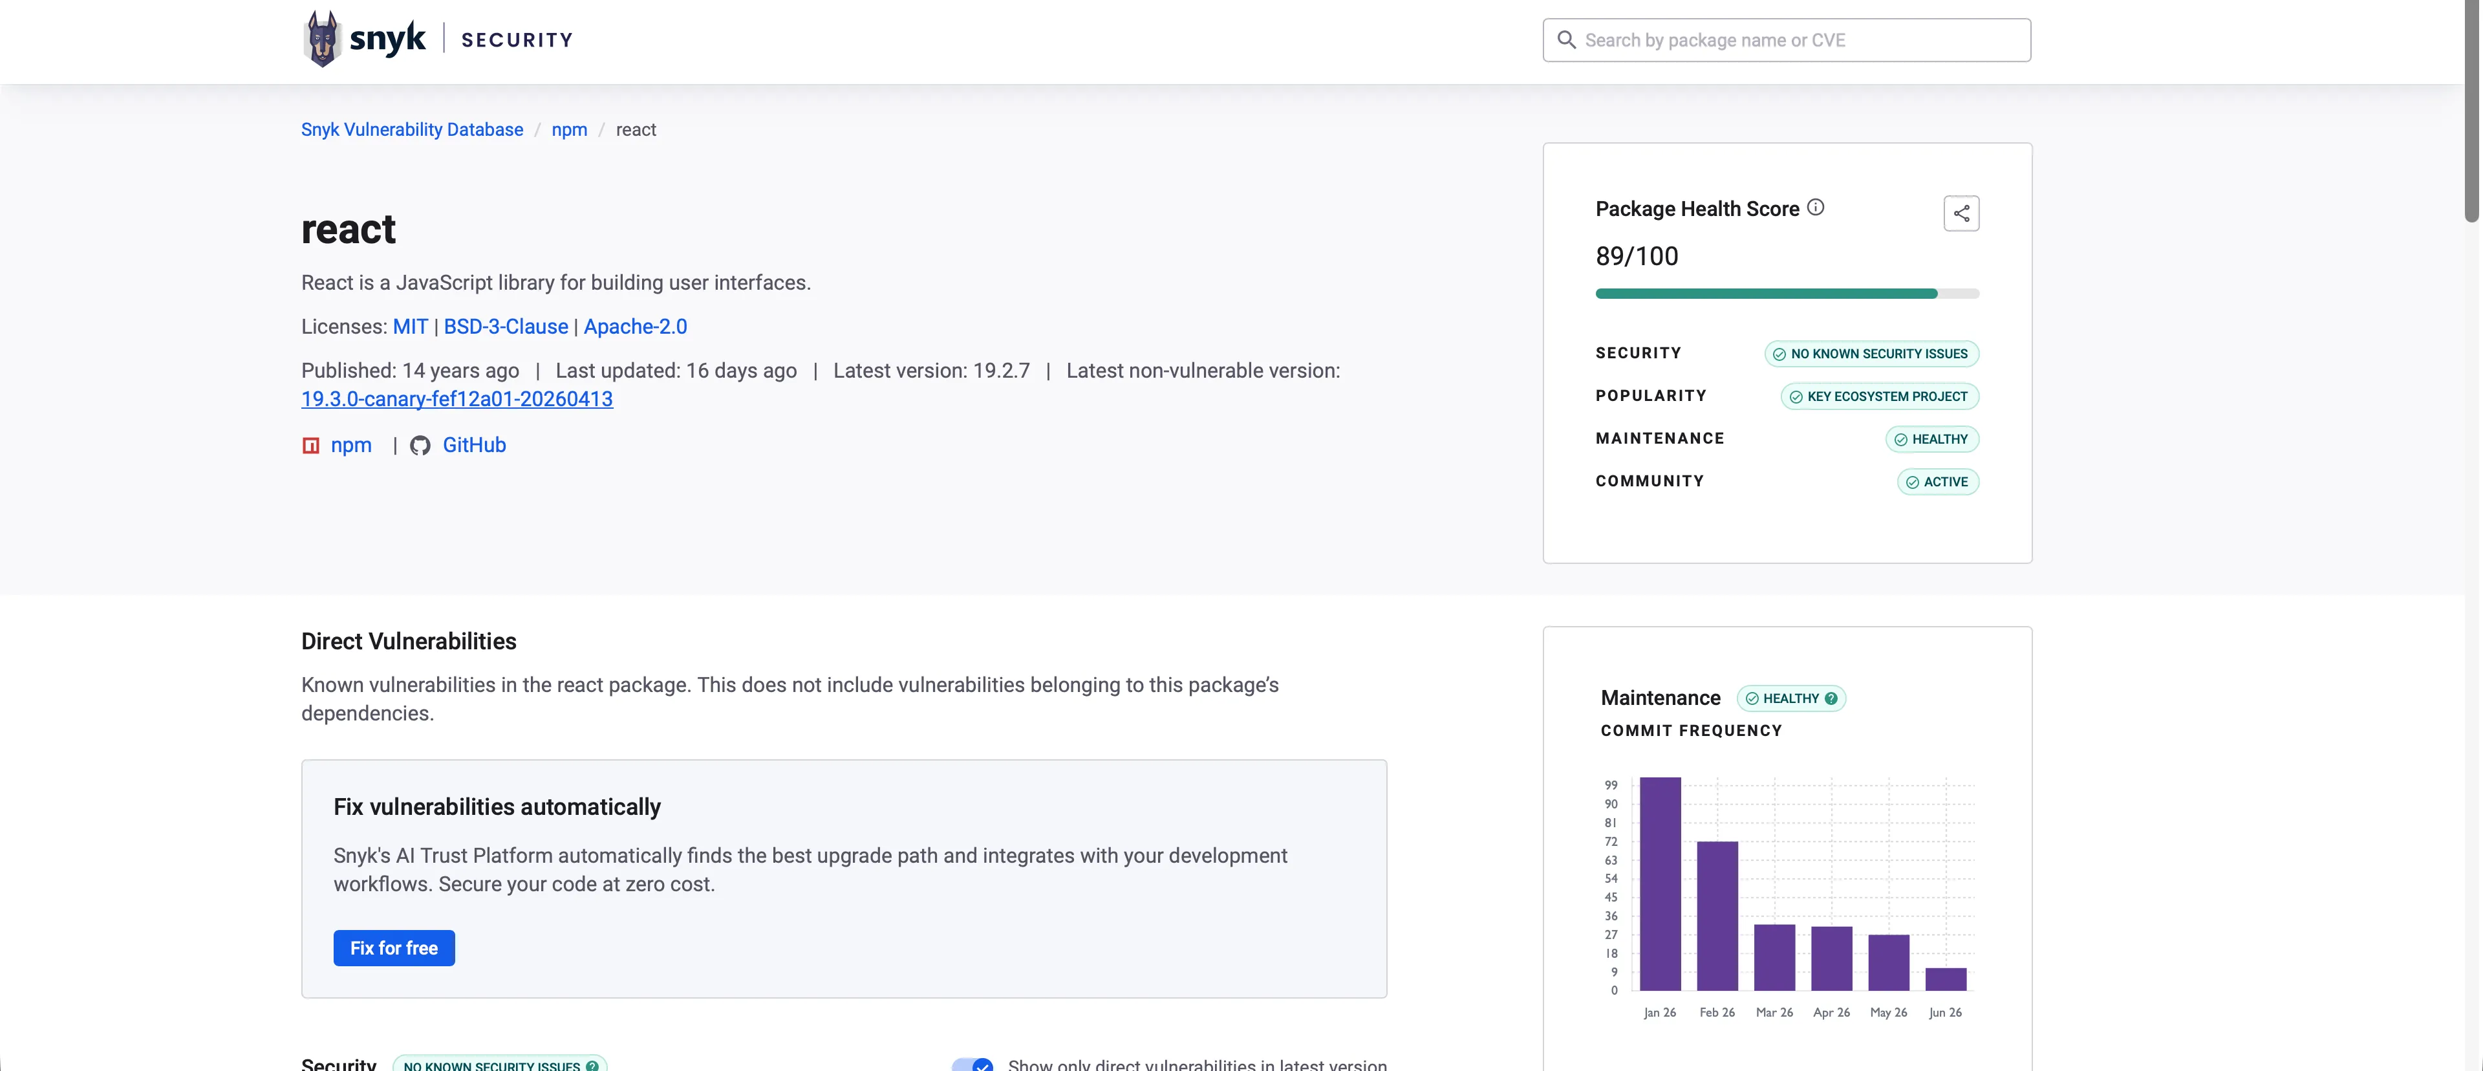The width and height of the screenshot is (2483, 1071).
Task: Click the KEY ECOSYSTEM PROJECT badge
Action: click(1880, 396)
